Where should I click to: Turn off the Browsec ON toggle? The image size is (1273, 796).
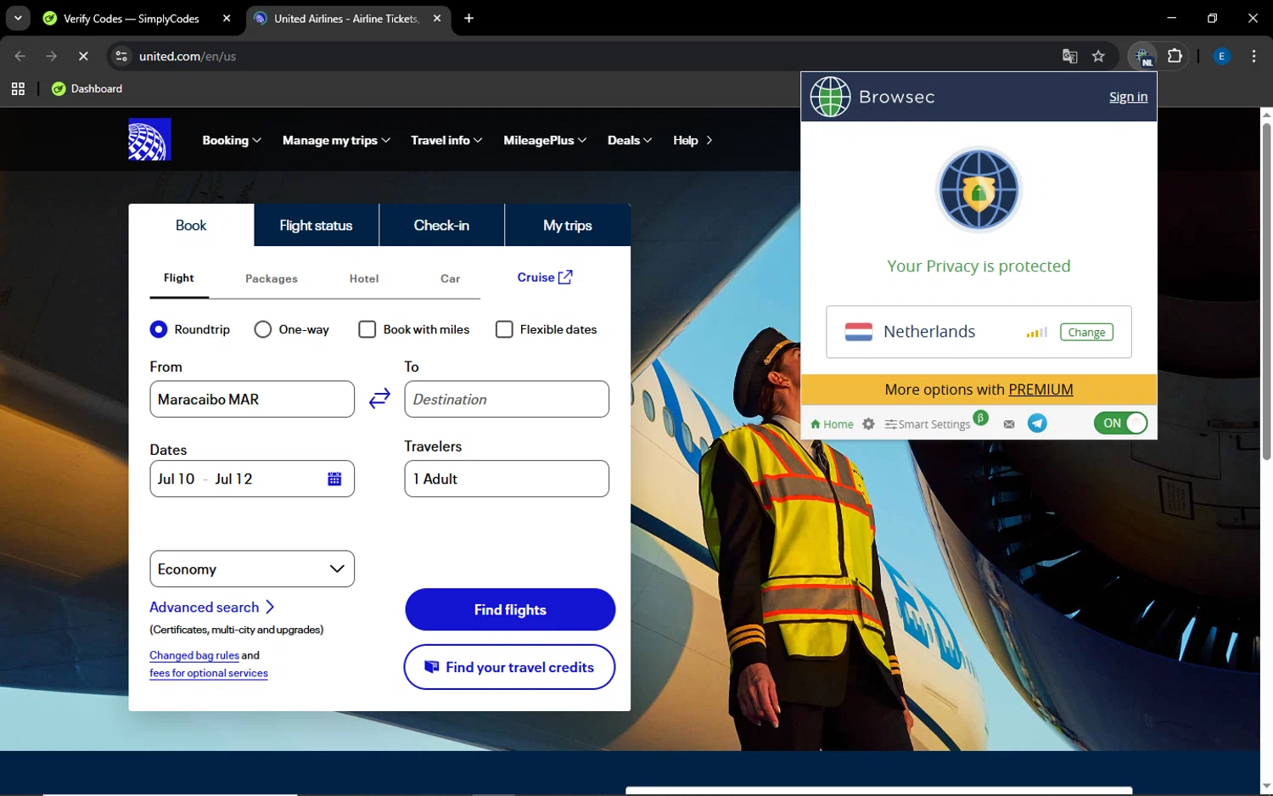point(1120,423)
